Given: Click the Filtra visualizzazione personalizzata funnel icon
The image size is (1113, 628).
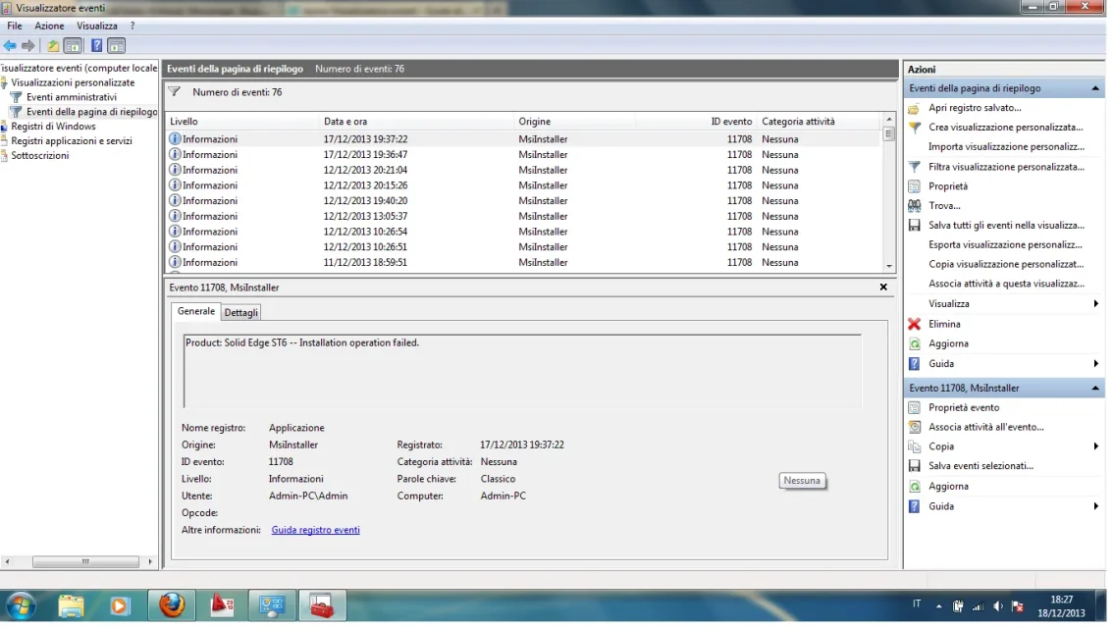Looking at the screenshot, I should [915, 167].
